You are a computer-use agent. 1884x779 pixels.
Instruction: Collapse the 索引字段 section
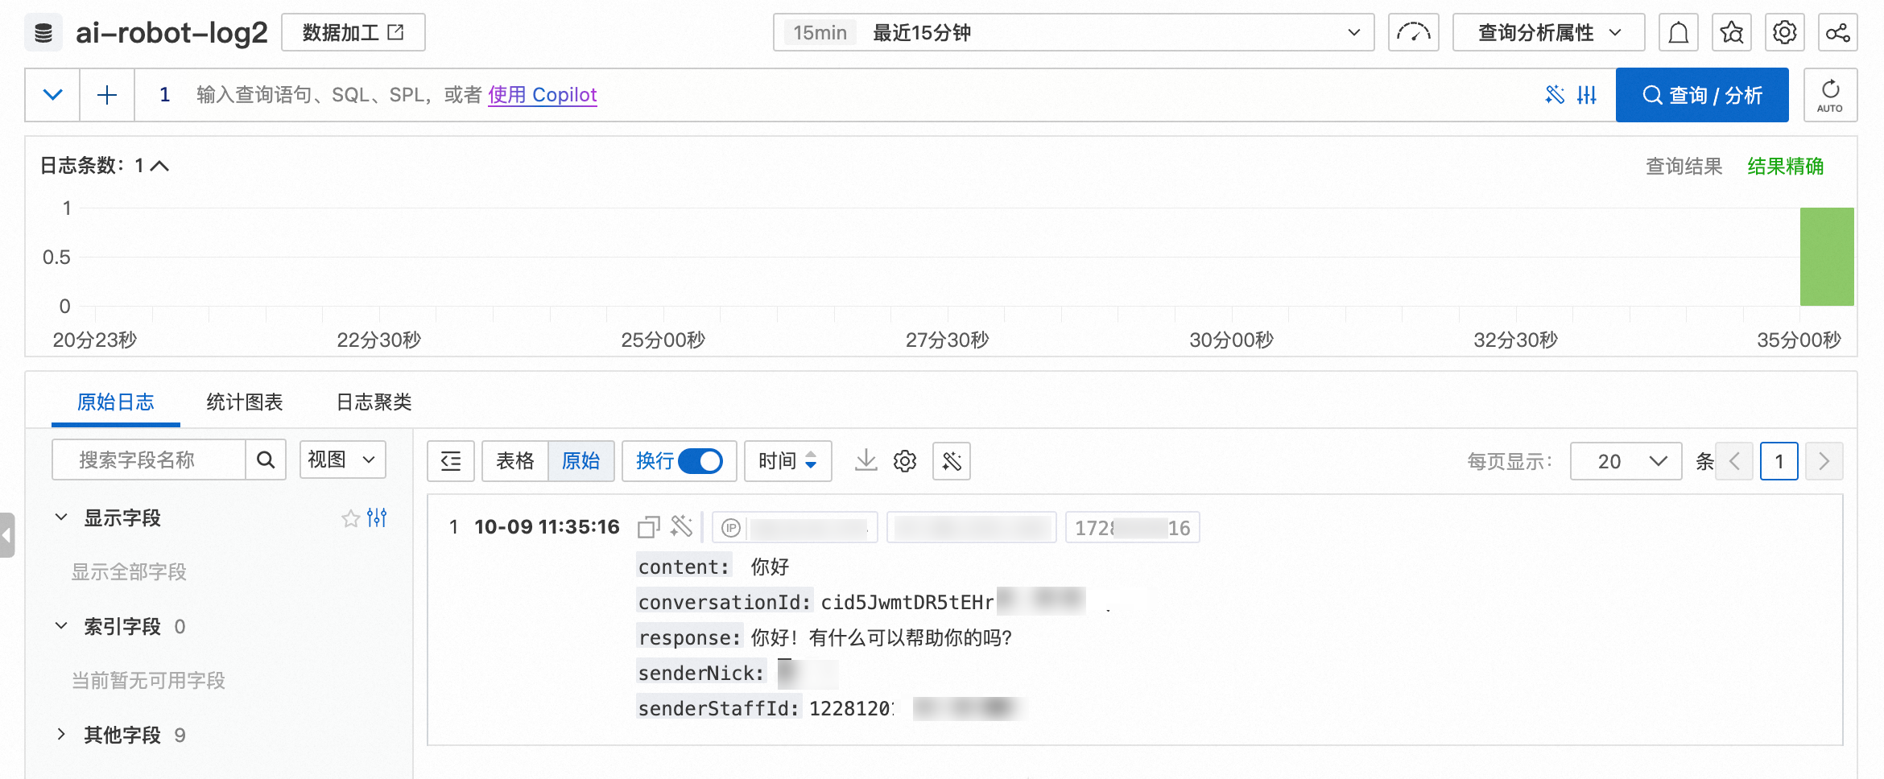click(x=60, y=626)
